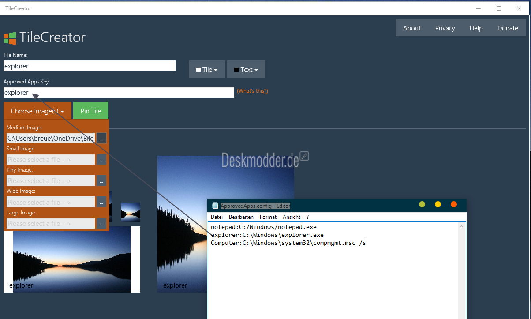531x319 pixels.
Task: Open the ? help menu in Editor
Action: point(308,217)
